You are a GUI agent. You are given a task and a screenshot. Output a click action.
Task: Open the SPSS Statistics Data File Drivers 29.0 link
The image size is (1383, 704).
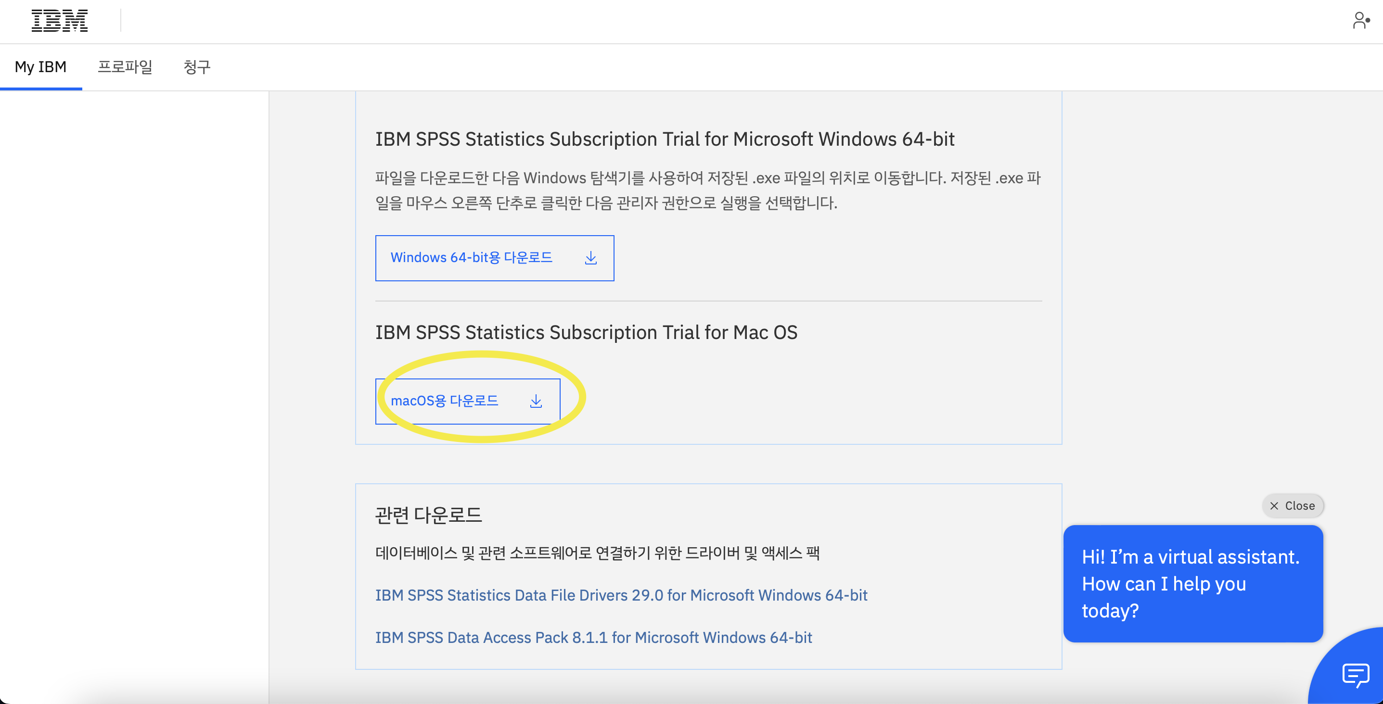tap(621, 595)
